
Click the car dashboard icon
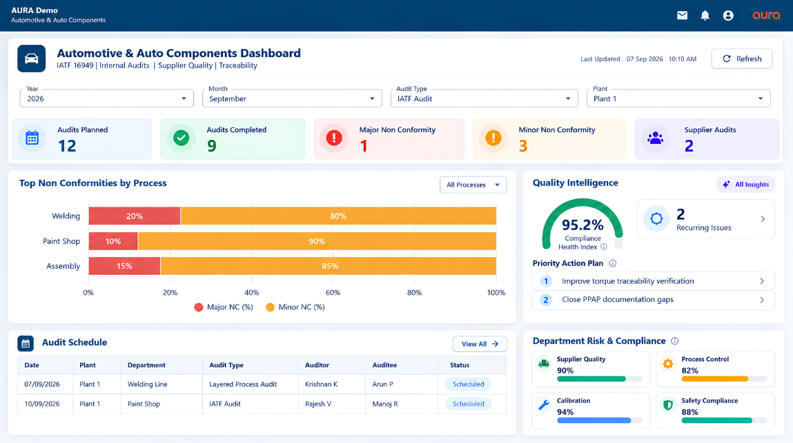pyautogui.click(x=31, y=59)
